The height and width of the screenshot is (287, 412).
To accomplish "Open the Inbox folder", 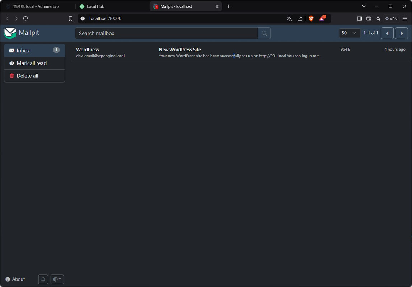I will (34, 51).
